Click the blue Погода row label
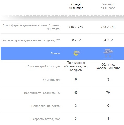The height and width of the screenshot is (125, 124). coord(55,53)
